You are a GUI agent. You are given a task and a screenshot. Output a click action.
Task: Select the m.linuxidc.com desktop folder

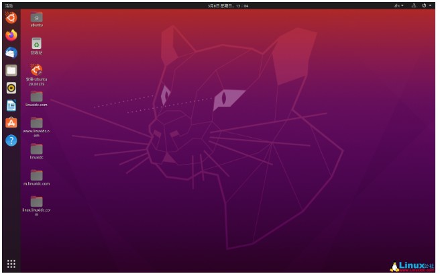pos(36,177)
